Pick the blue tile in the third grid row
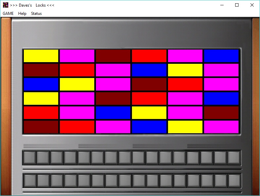 coord(41,84)
